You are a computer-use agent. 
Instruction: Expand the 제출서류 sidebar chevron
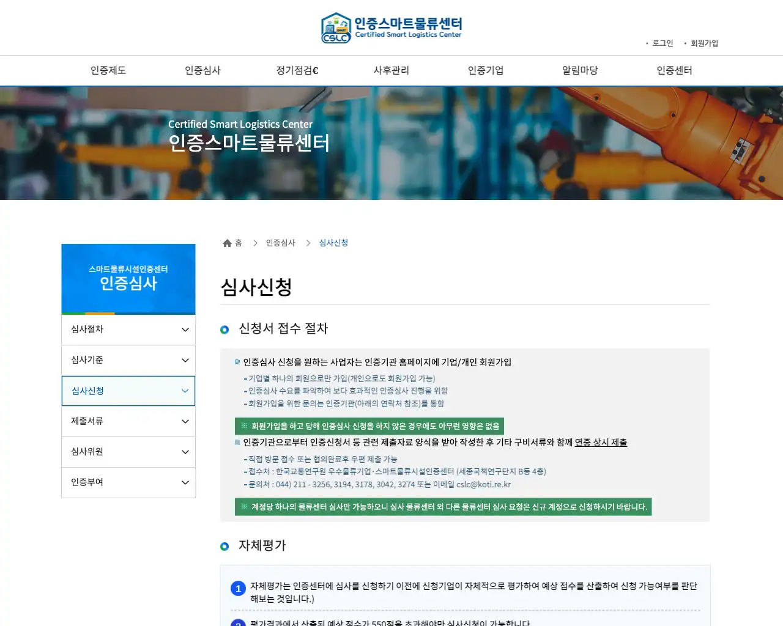pos(185,421)
